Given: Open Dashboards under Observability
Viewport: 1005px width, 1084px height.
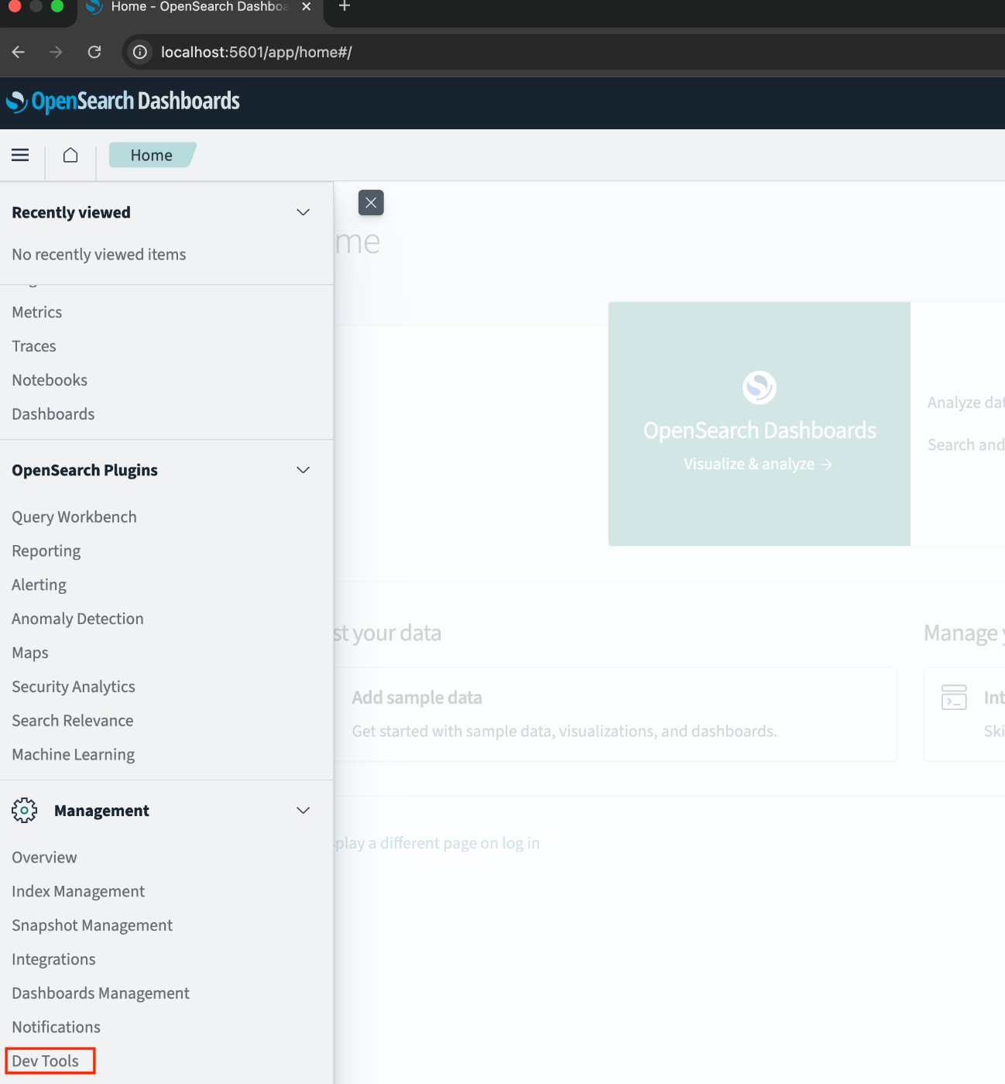Looking at the screenshot, I should pos(53,414).
